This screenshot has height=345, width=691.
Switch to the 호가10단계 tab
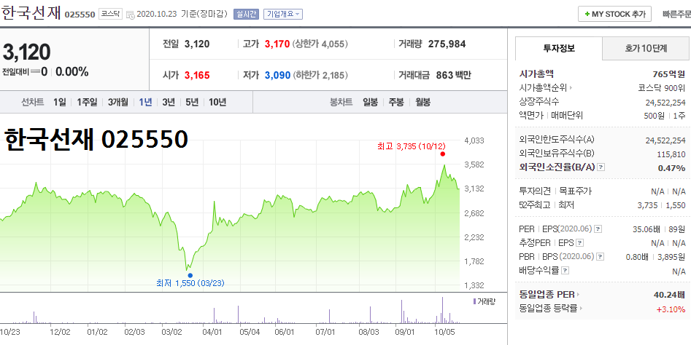646,48
